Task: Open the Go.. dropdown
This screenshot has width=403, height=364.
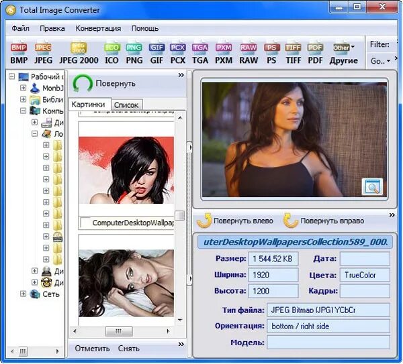Action: pos(380,61)
